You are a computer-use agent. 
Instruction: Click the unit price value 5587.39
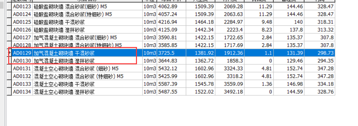tap(168, 84)
